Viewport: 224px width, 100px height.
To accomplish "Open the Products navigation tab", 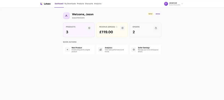I will pyautogui.click(x=80, y=4).
